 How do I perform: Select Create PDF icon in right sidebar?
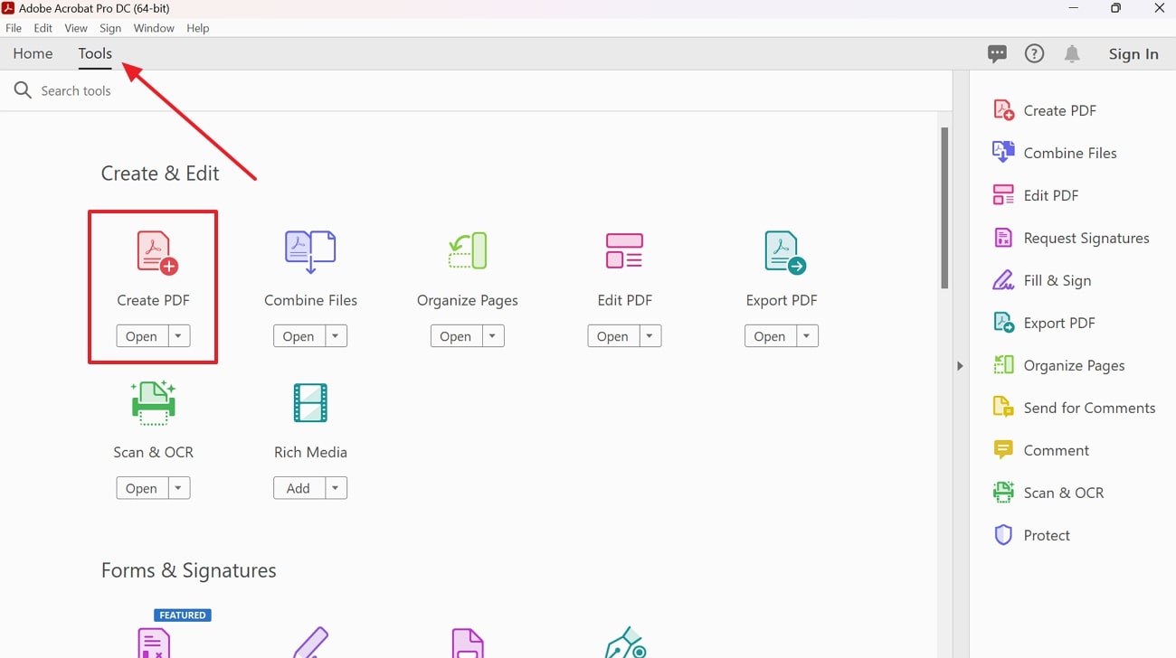pos(1003,110)
